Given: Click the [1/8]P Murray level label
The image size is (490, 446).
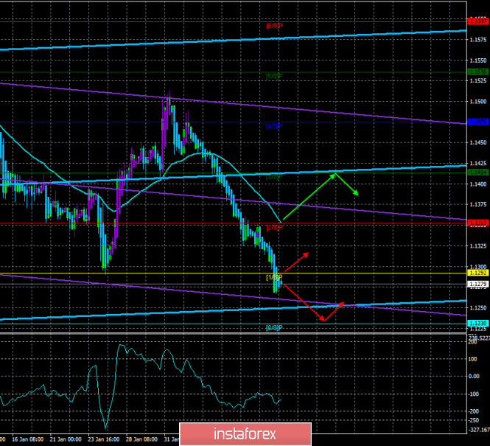Looking at the screenshot, I should tap(274, 277).
